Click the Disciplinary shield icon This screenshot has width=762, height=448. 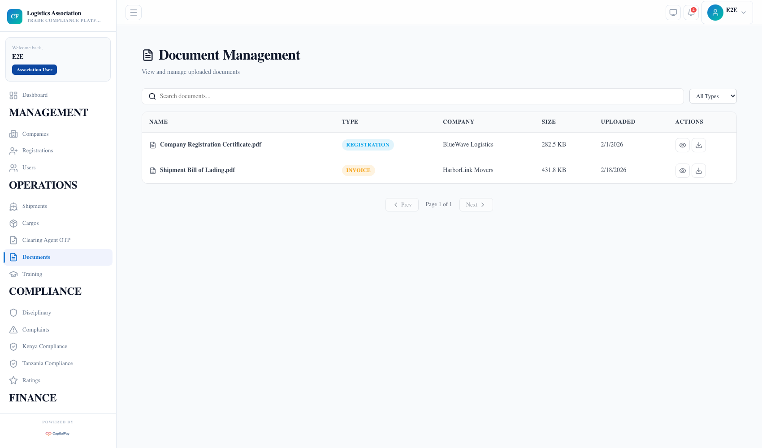click(13, 312)
